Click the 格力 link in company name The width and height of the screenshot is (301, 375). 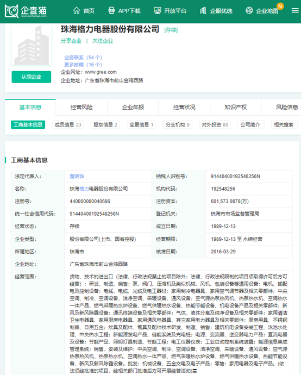coord(84,189)
